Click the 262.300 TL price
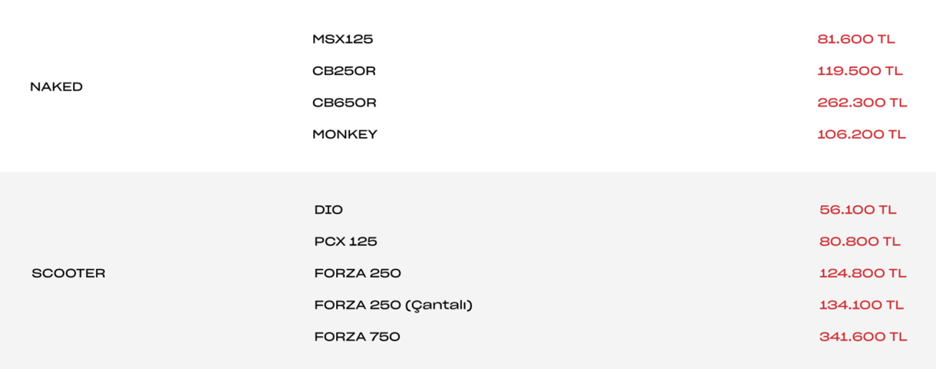The height and width of the screenshot is (369, 936). pyautogui.click(x=862, y=103)
